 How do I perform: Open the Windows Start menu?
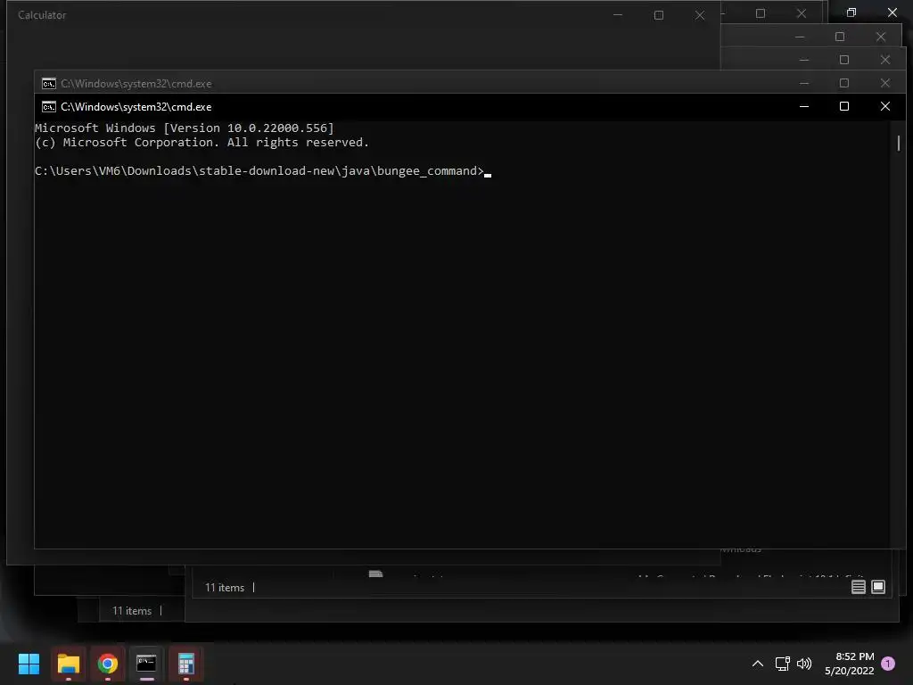(29, 664)
